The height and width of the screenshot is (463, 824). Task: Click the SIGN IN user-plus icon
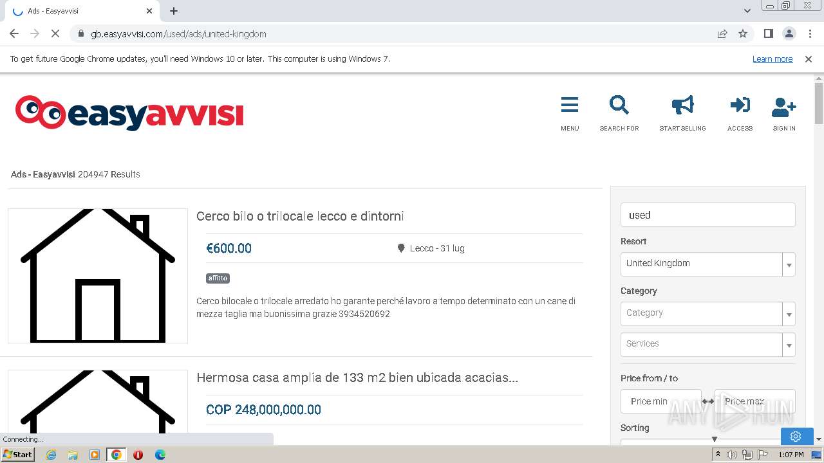(784, 107)
